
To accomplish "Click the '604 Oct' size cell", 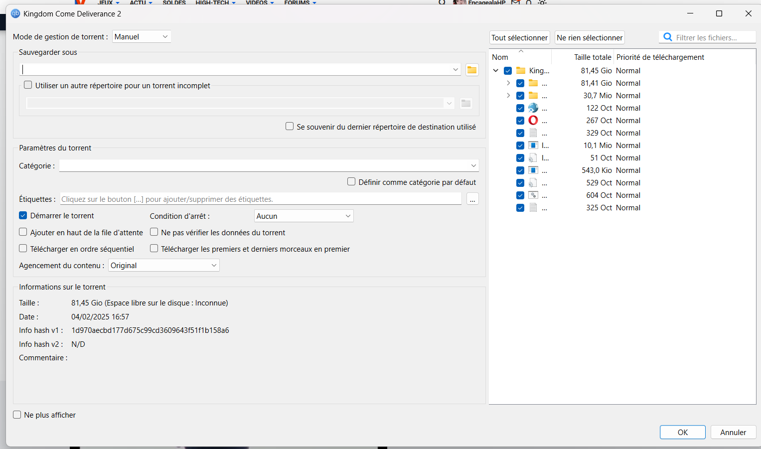I will [x=599, y=195].
